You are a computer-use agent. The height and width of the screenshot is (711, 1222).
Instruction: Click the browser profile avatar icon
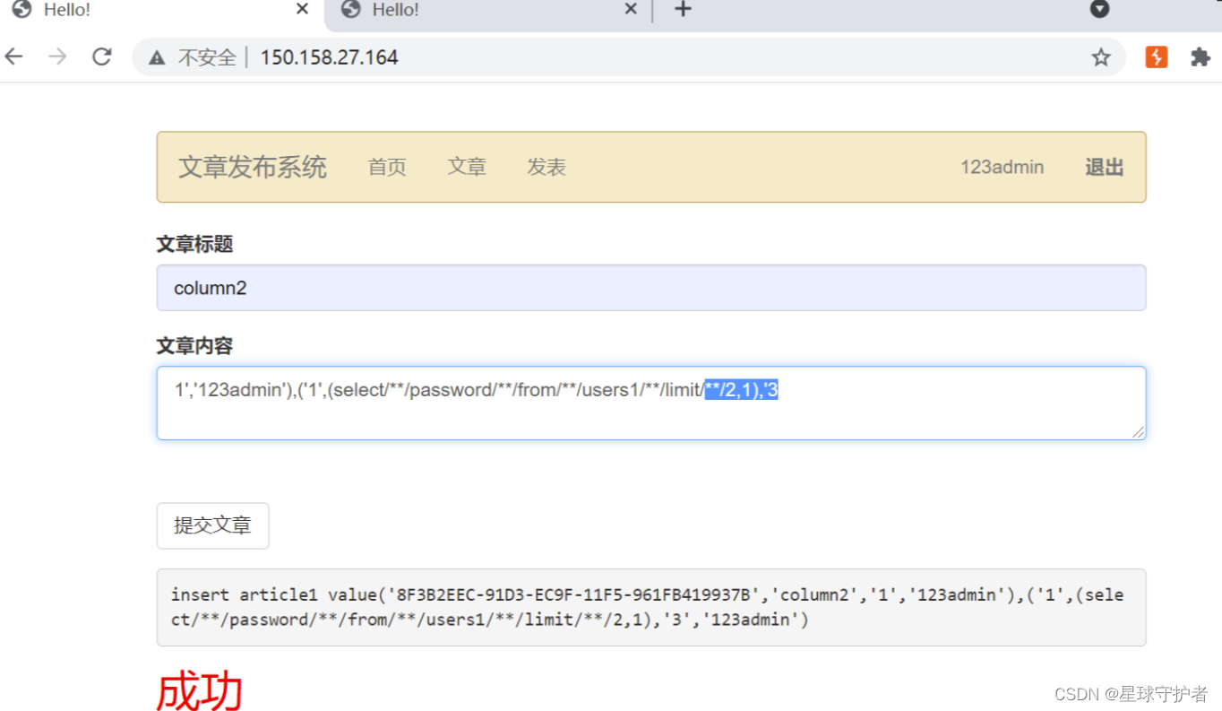(1098, 10)
